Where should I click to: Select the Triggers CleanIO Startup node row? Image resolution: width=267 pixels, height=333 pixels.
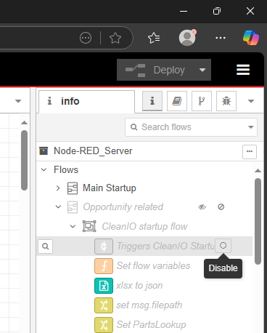144,246
